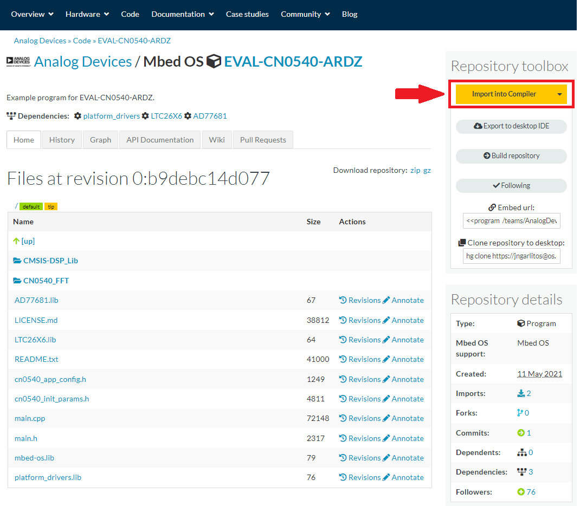
Task: Click the green up arrow icon
Action: coord(16,241)
